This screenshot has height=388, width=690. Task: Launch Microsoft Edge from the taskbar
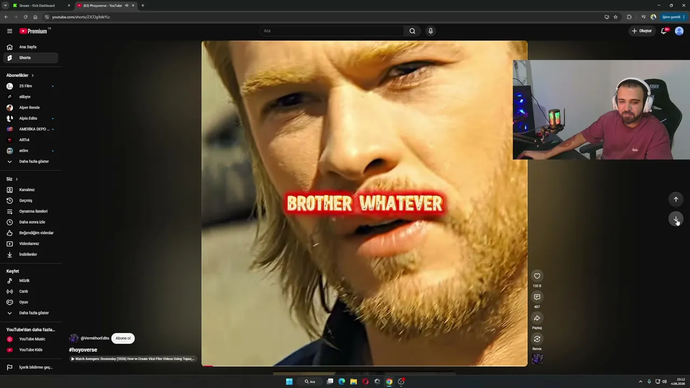342,382
